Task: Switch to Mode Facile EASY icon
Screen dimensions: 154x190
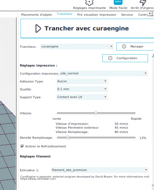Action: 118,2
